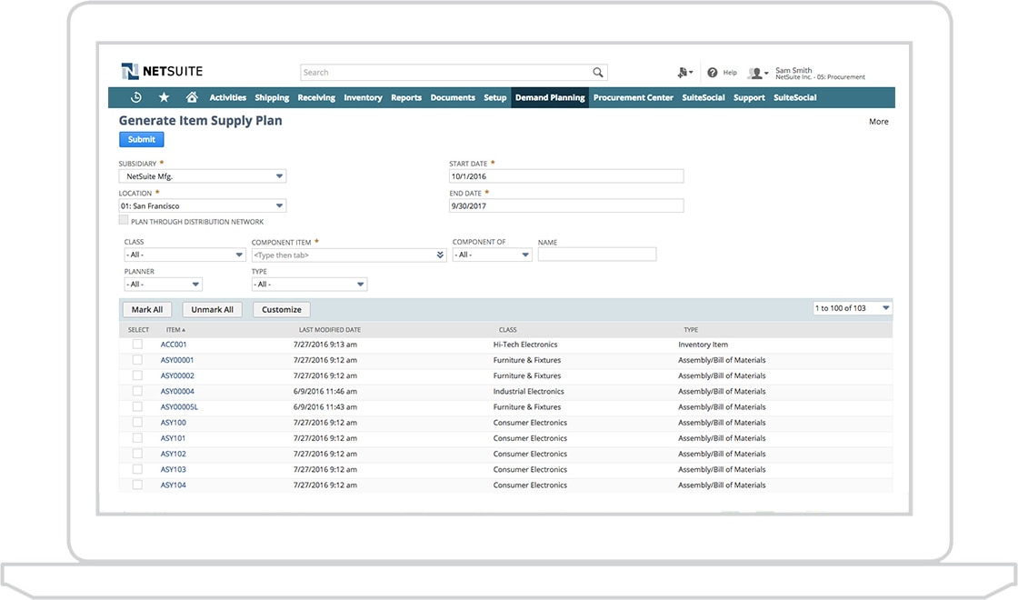Click the search magnifying glass icon
Image resolution: width=1018 pixels, height=600 pixels.
coord(597,72)
